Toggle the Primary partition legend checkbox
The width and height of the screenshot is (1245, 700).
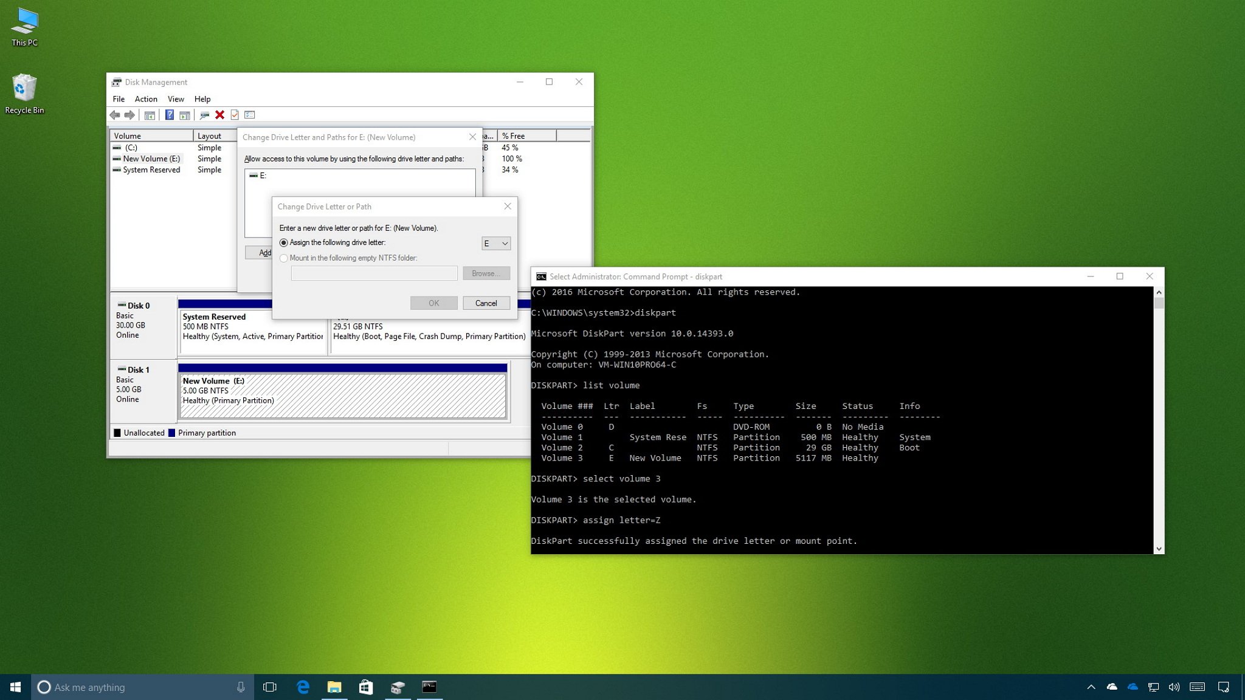[x=171, y=431]
